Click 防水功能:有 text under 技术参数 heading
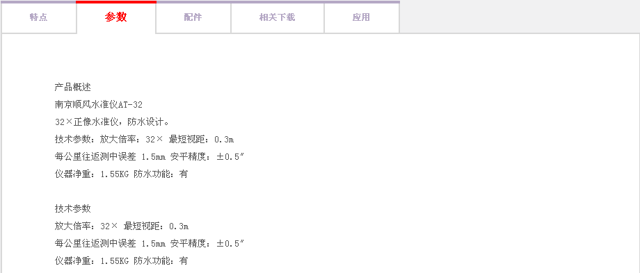This screenshot has height=273, width=640. (161, 260)
